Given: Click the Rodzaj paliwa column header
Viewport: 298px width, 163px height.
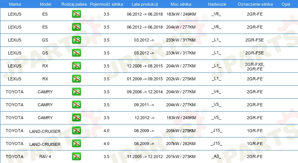Looking at the screenshot, I should (x=74, y=4).
